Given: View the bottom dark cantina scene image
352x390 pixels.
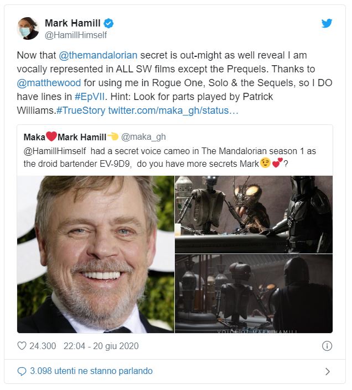Looking at the screenshot, I should [253, 294].
